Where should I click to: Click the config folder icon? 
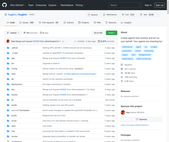(x=8, y=69)
